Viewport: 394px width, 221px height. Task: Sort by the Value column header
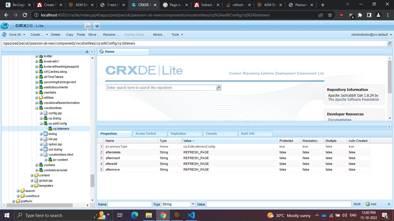[x=230, y=141]
